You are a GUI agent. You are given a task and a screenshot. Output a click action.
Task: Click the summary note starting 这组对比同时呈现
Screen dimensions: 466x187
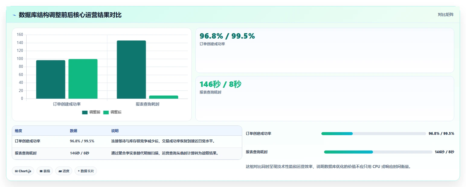(x=329, y=166)
